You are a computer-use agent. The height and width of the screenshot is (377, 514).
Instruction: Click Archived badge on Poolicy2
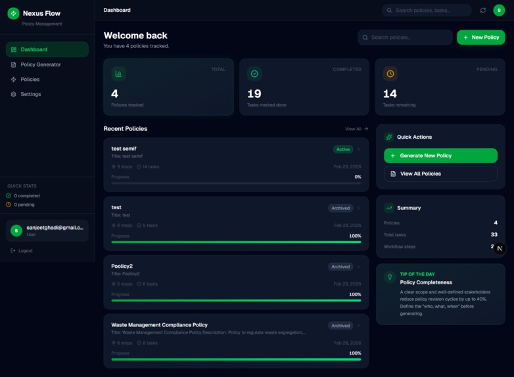340,266
